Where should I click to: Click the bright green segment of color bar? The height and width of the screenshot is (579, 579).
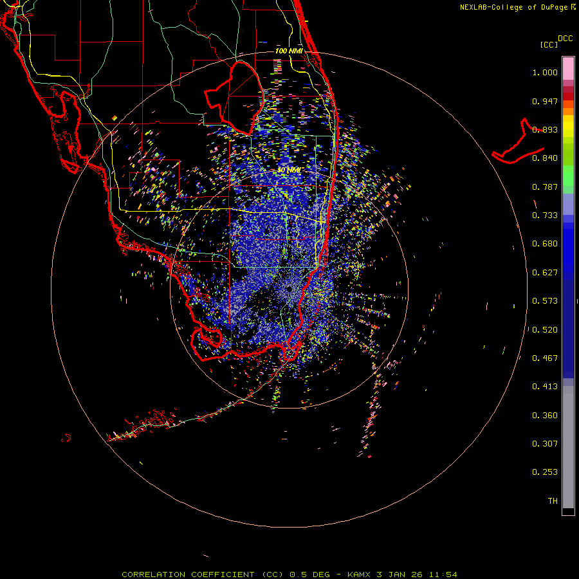[x=568, y=176]
